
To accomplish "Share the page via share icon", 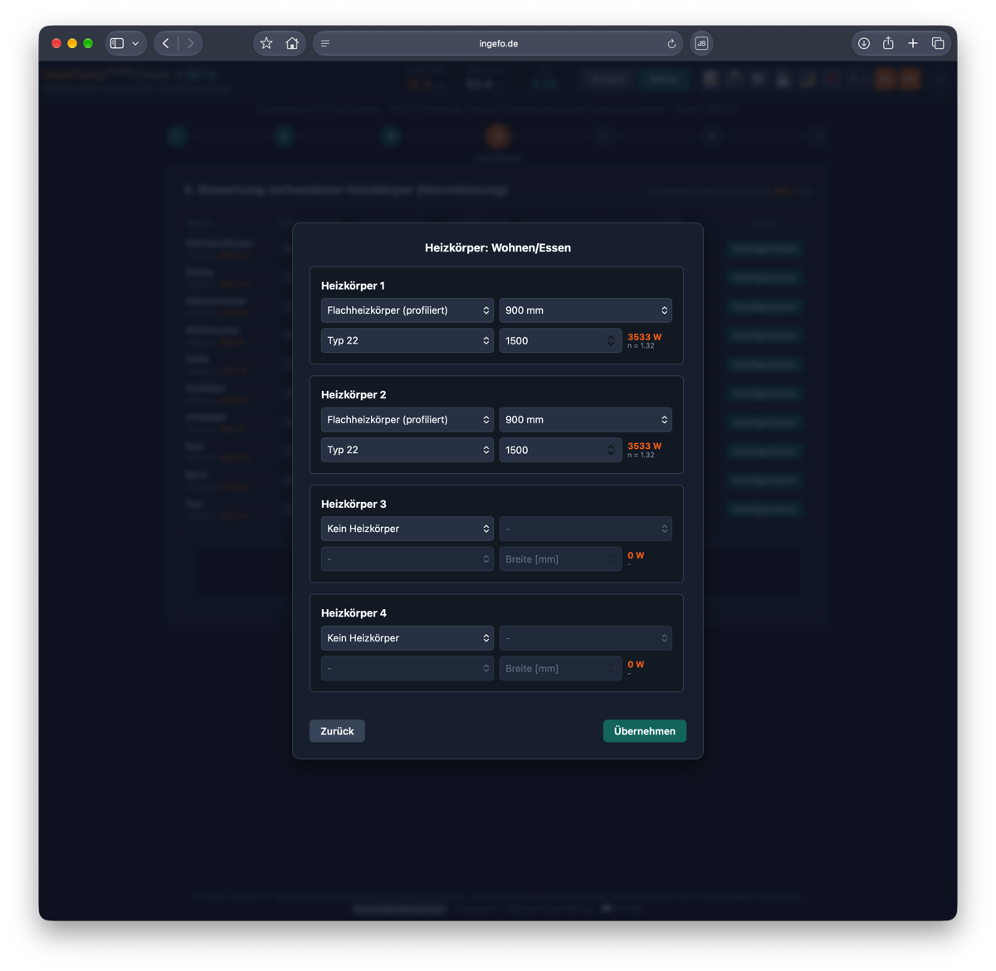I will 888,43.
